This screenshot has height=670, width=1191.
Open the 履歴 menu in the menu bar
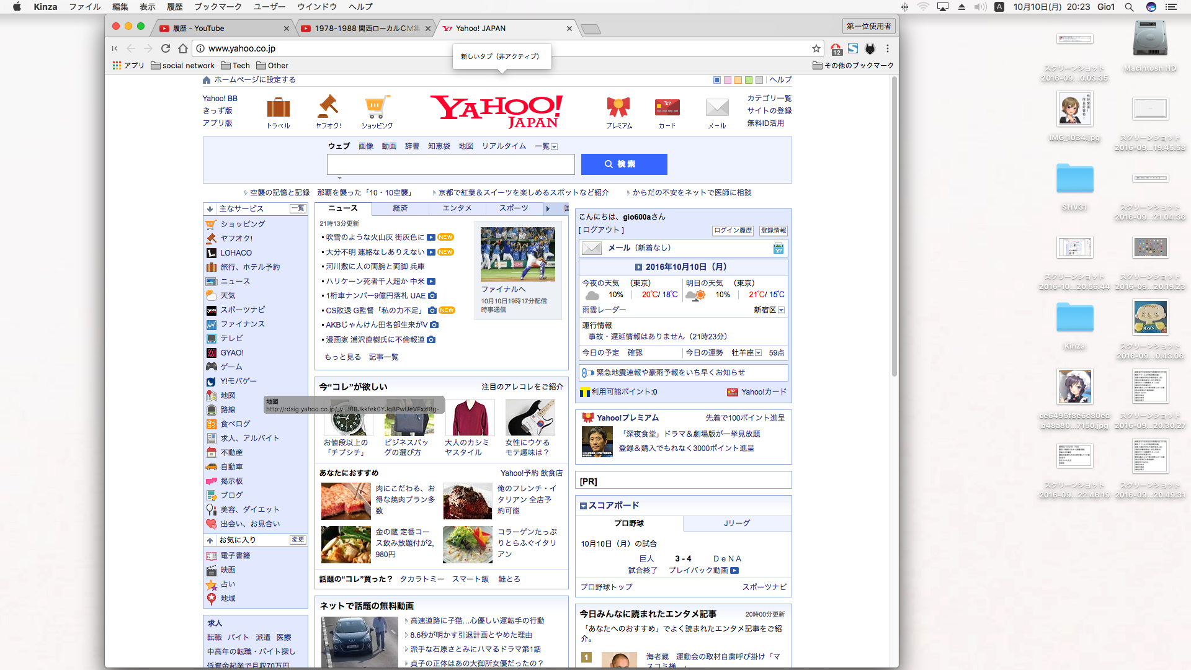(175, 7)
